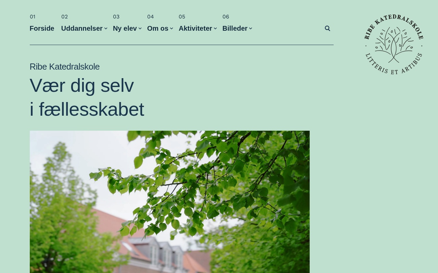Expand the chevron beside Om os
The image size is (438, 273).
coord(171,28)
